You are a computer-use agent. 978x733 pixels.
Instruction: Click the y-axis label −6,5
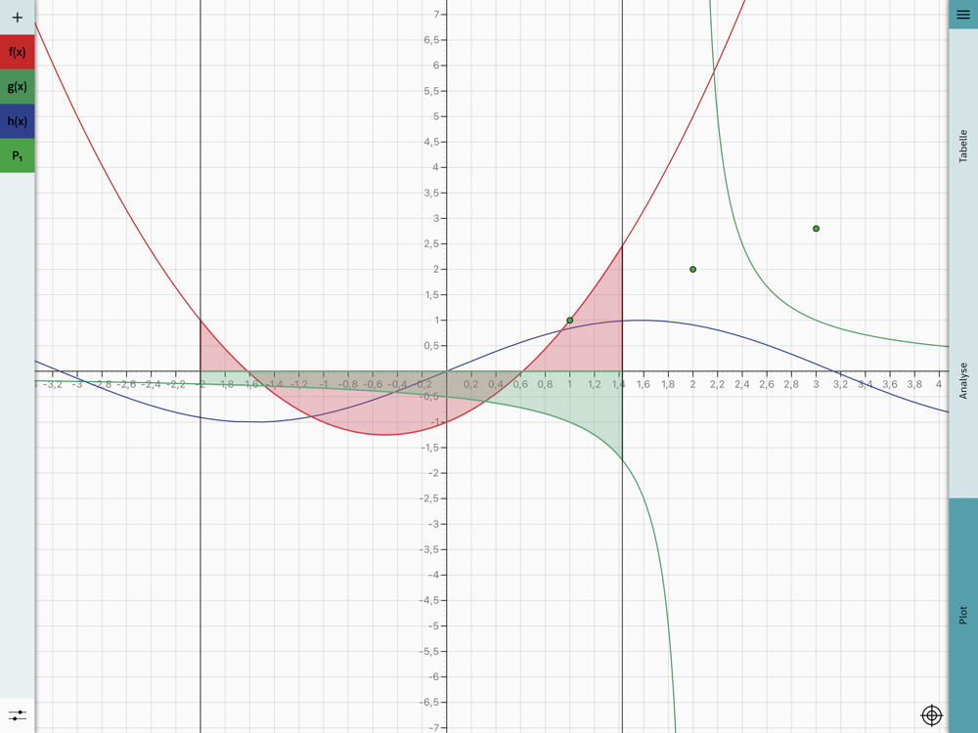428,702
